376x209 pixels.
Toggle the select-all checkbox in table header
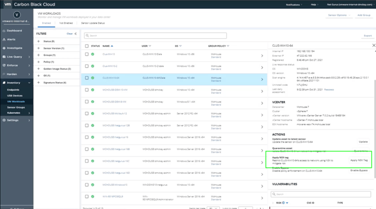point(87,46)
